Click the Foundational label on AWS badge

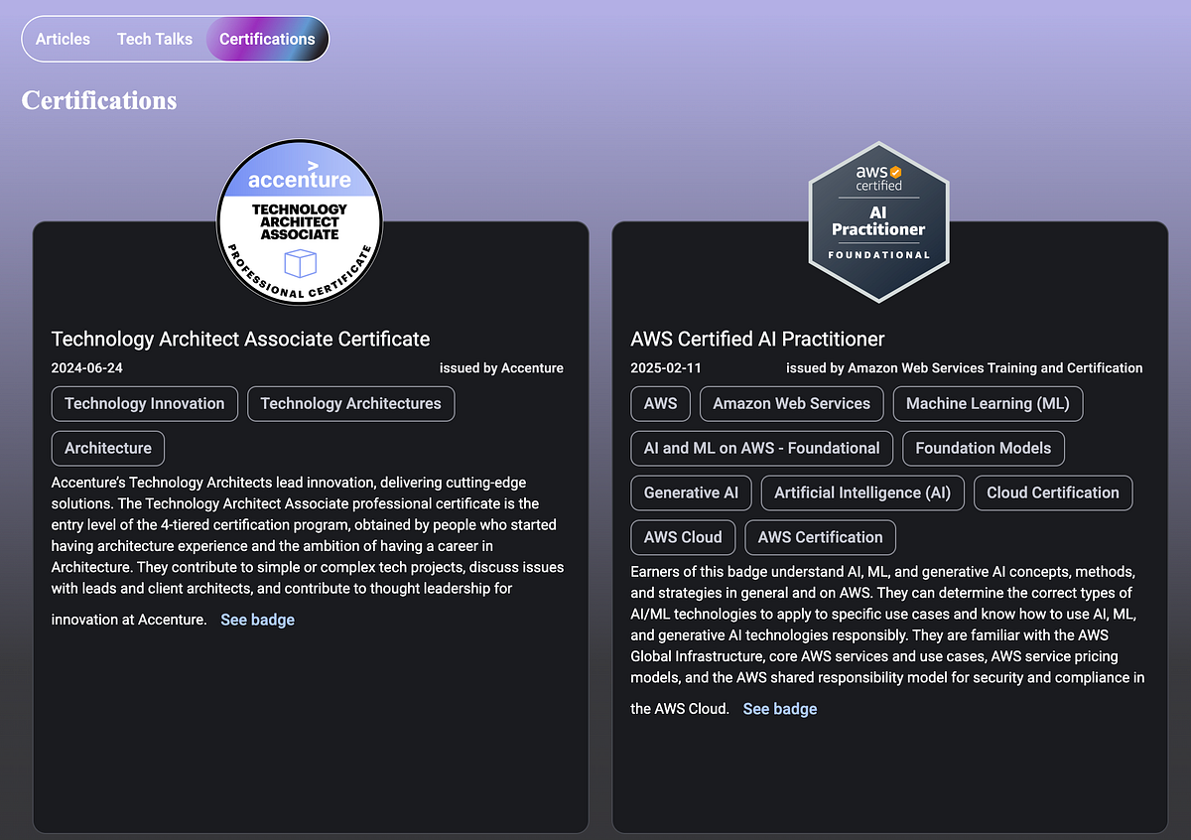point(877,254)
